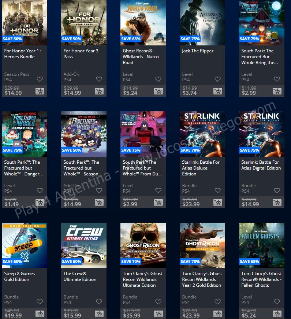The width and height of the screenshot is (291, 319).
Task: Open Jack The Ripper product title
Action: (197, 51)
